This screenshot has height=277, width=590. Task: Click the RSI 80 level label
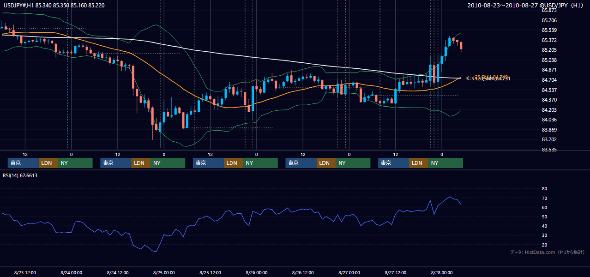[544, 189]
